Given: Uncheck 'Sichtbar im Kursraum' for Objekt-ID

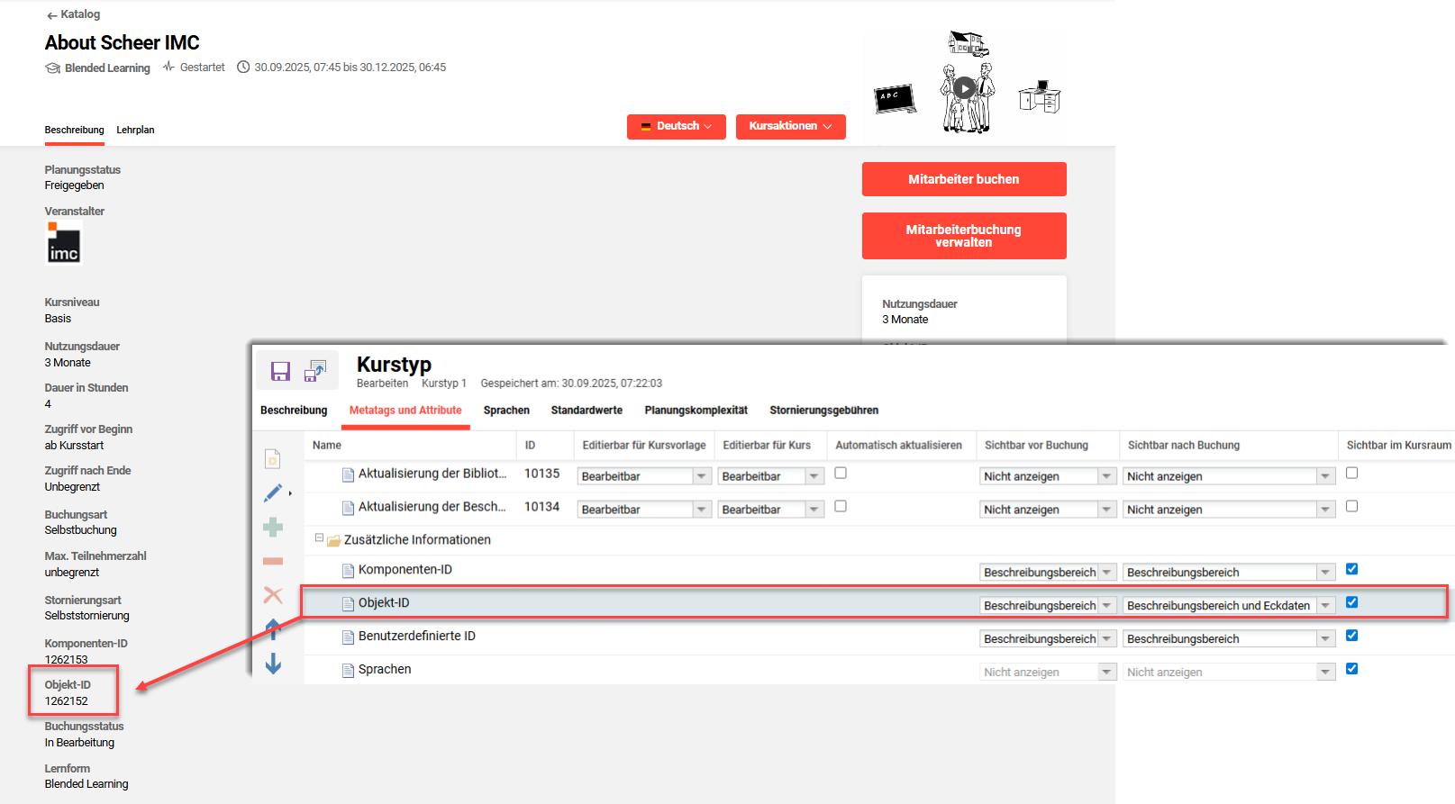Looking at the screenshot, I should coord(1351,602).
